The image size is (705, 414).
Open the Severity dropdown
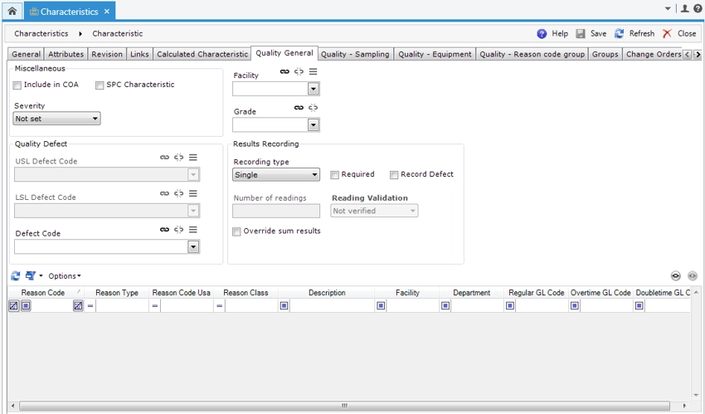(x=57, y=119)
